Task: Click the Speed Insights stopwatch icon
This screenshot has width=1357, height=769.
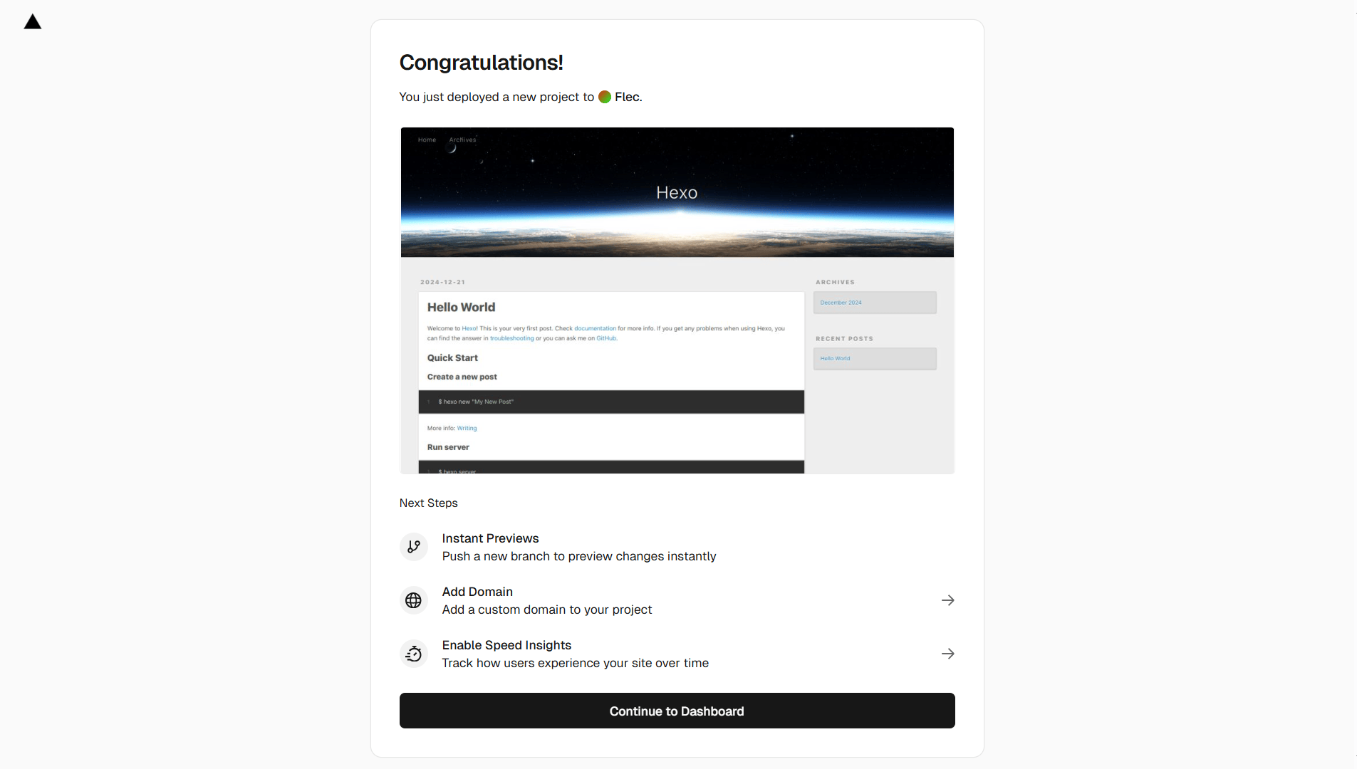Action: point(414,654)
